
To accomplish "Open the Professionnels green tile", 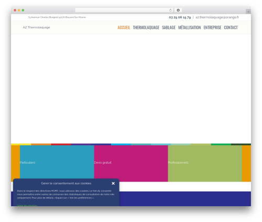I will pyautogui.click(x=205, y=163).
